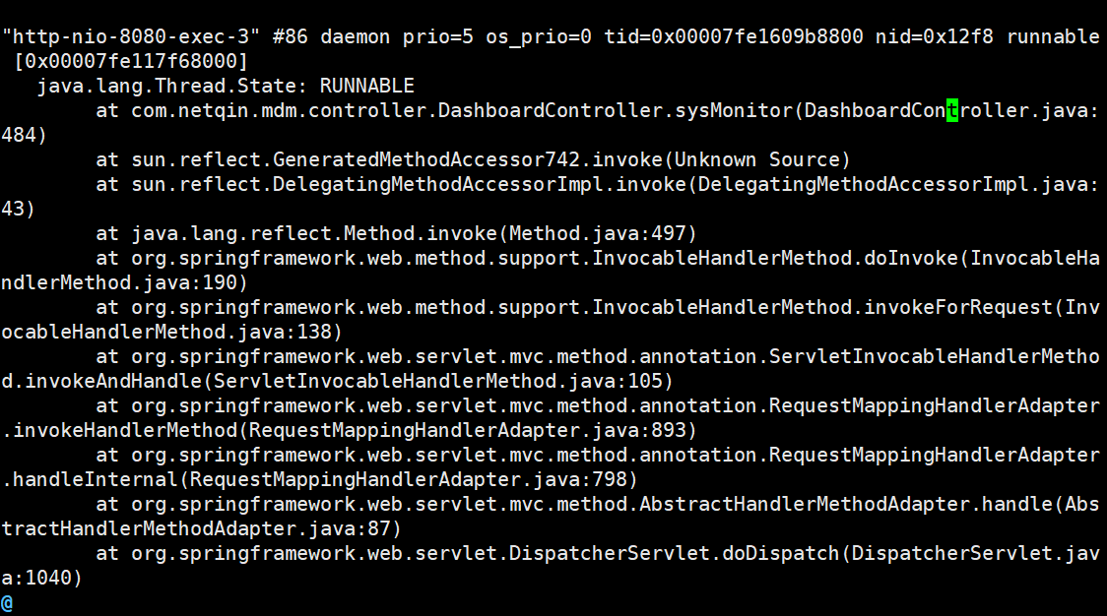
Task: Click the InvocableHandlerMethod.doInvoke frame
Action: tap(551, 271)
